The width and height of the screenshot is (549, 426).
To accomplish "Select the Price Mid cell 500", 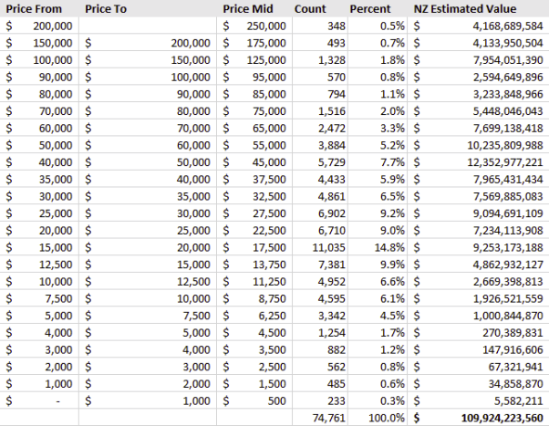I will tap(254, 400).
